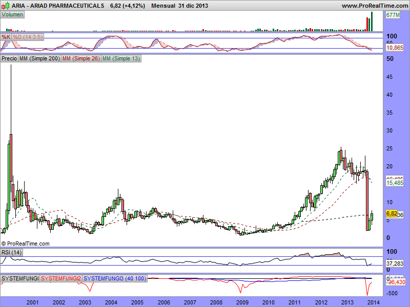
Task: Click the RSI value tag 37,283
Action: [395, 264]
